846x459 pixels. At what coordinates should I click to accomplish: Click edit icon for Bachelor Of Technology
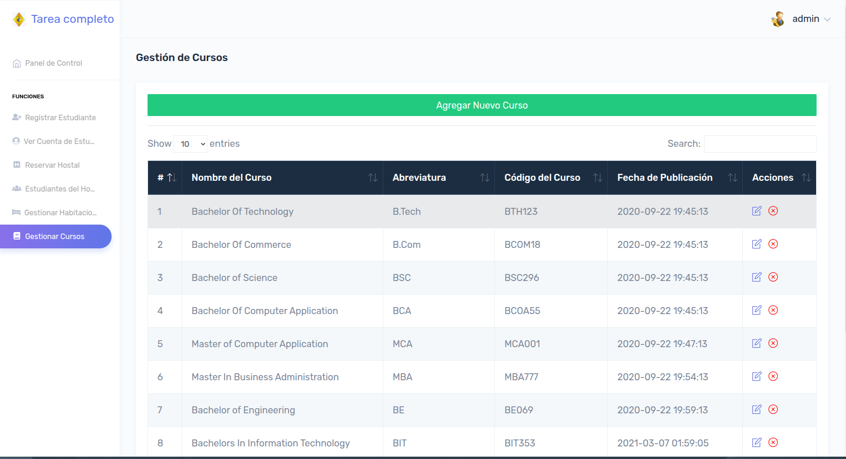tap(756, 211)
